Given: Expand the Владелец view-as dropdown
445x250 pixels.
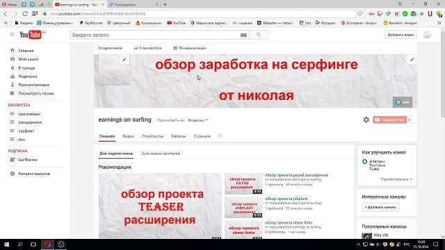Looking at the screenshot, I should coord(197,120).
